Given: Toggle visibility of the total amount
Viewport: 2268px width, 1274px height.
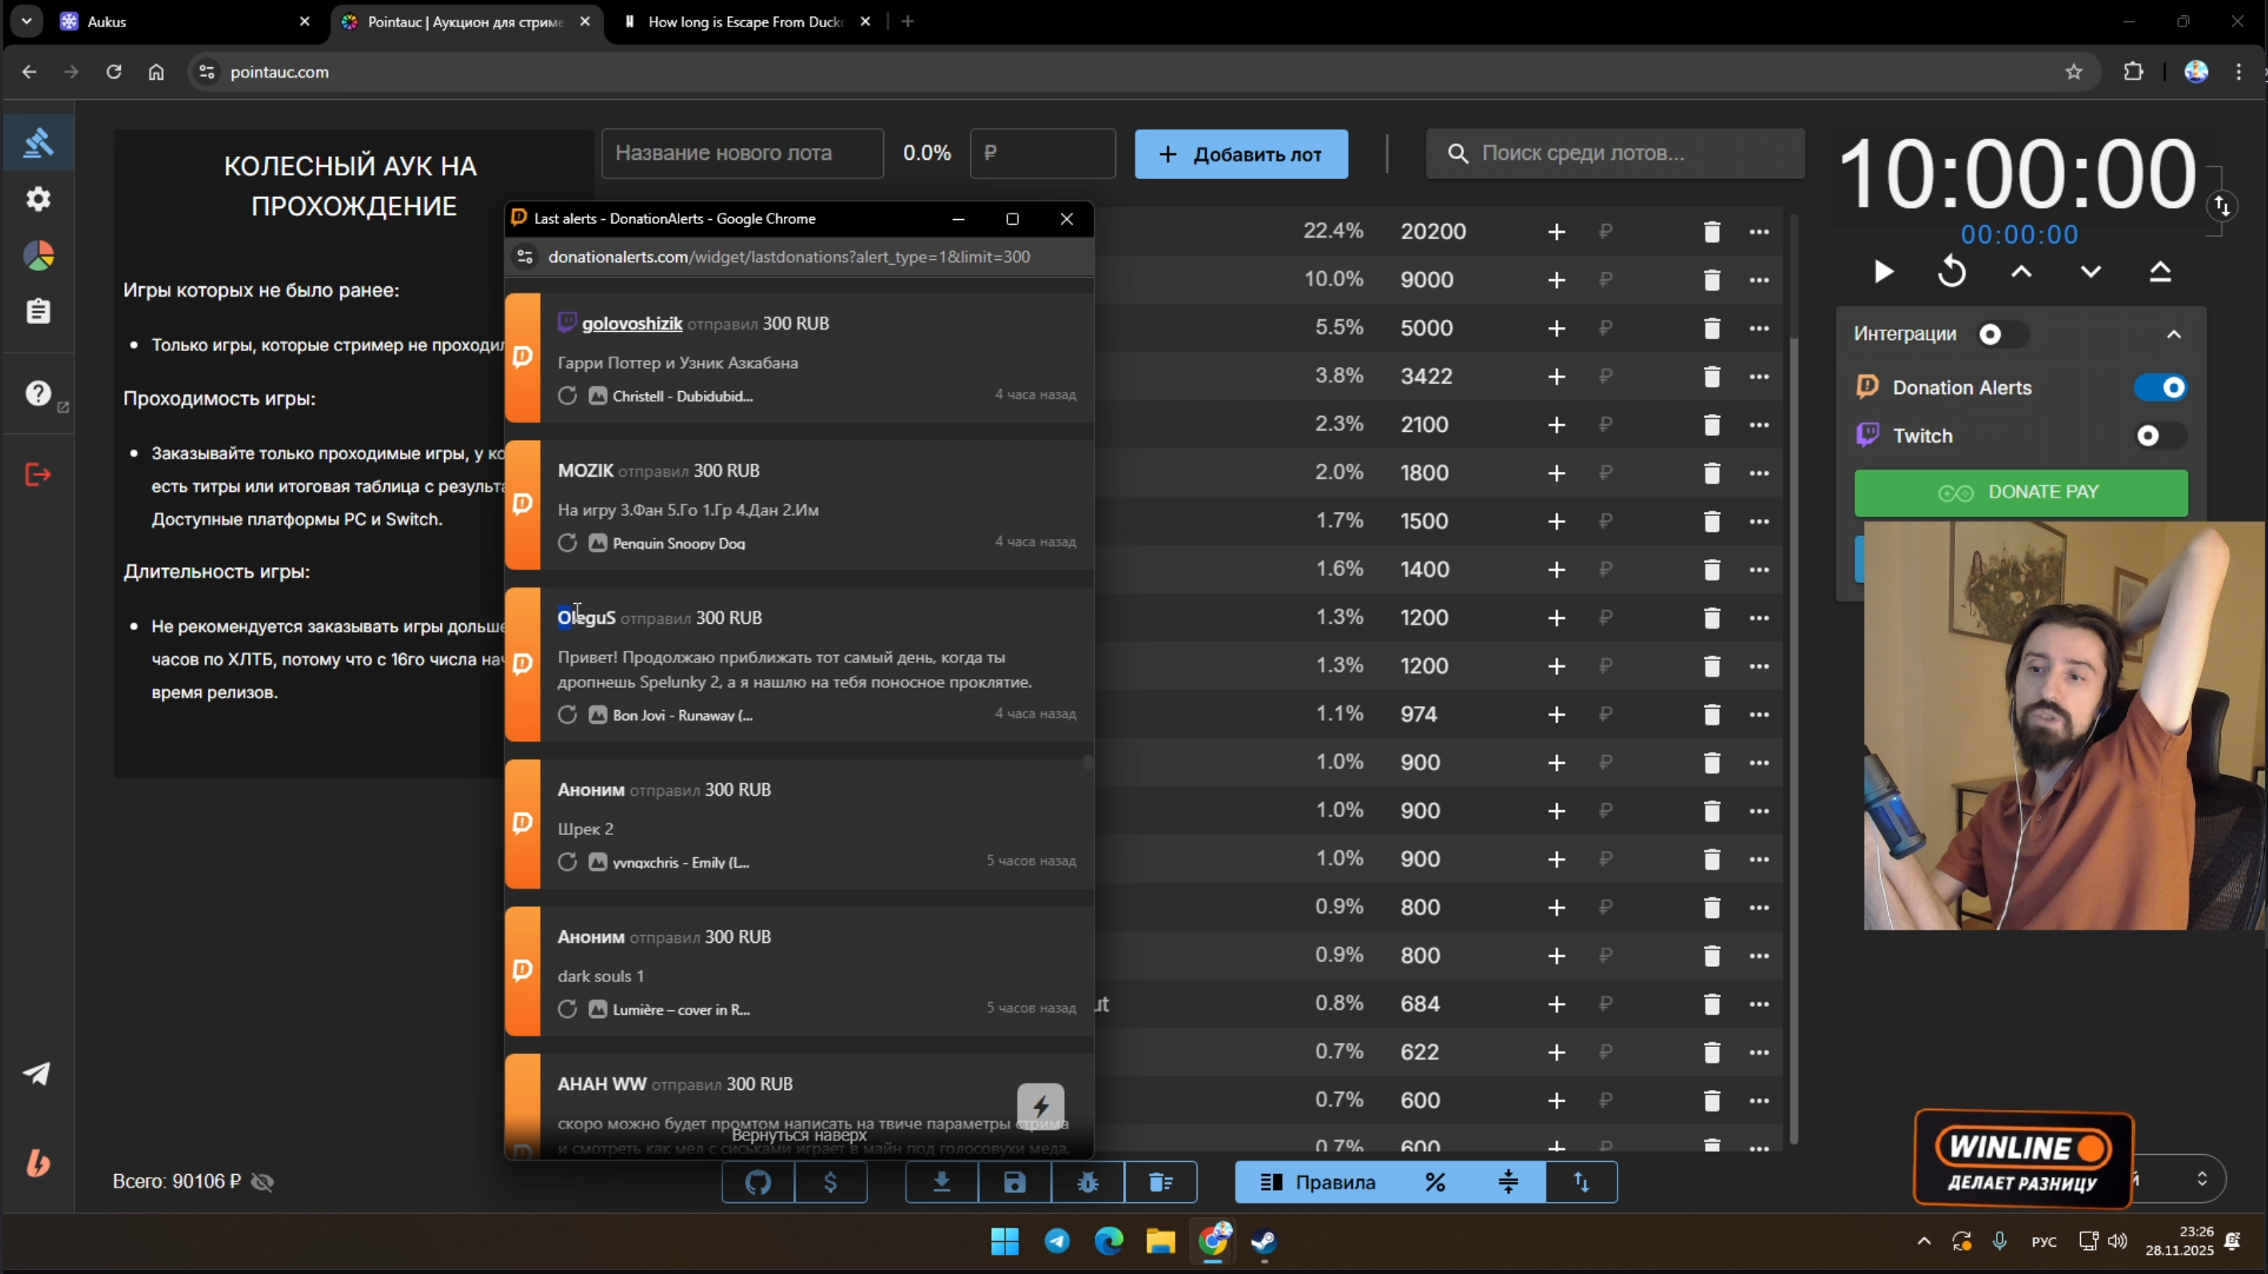Looking at the screenshot, I should click(262, 1181).
